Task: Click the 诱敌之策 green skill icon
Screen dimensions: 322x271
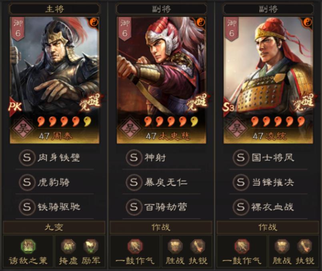Action: (x=28, y=246)
